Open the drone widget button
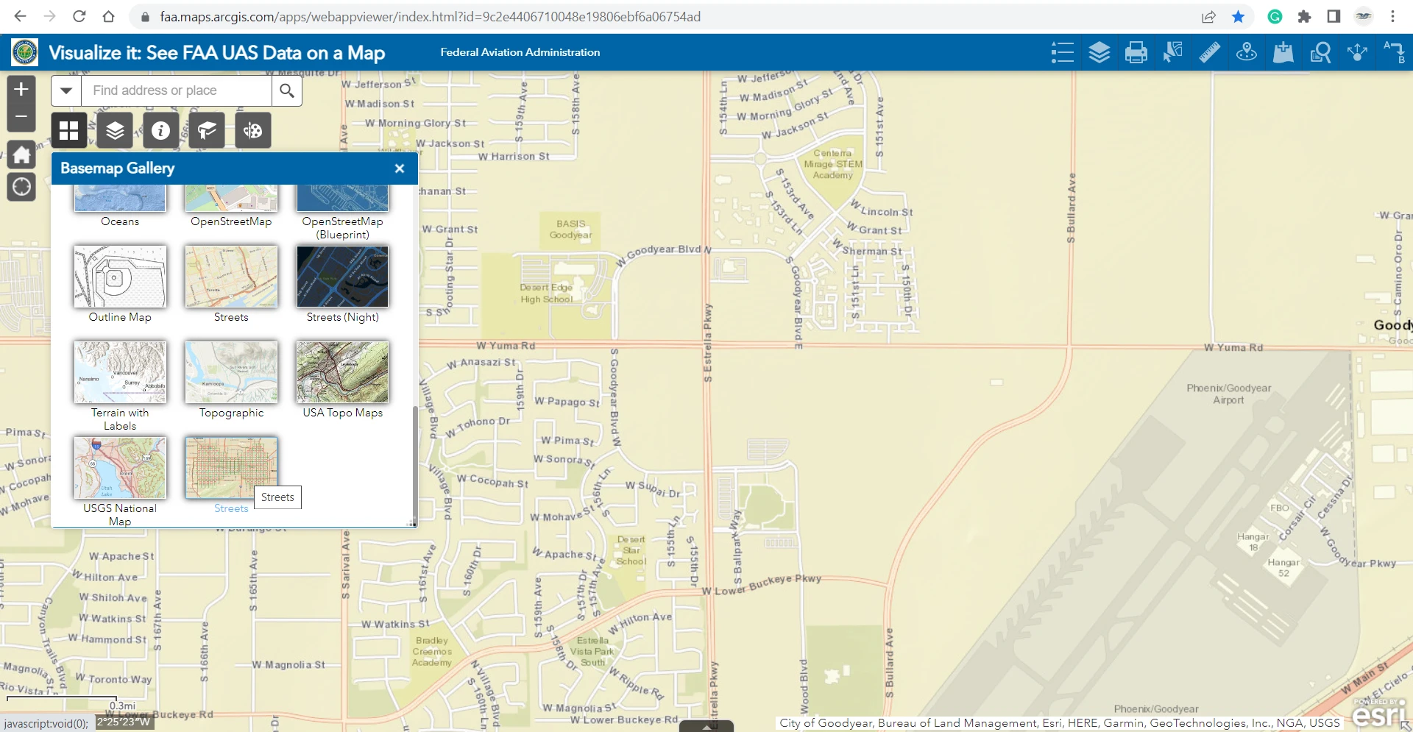The width and height of the screenshot is (1413, 732). tap(252, 131)
